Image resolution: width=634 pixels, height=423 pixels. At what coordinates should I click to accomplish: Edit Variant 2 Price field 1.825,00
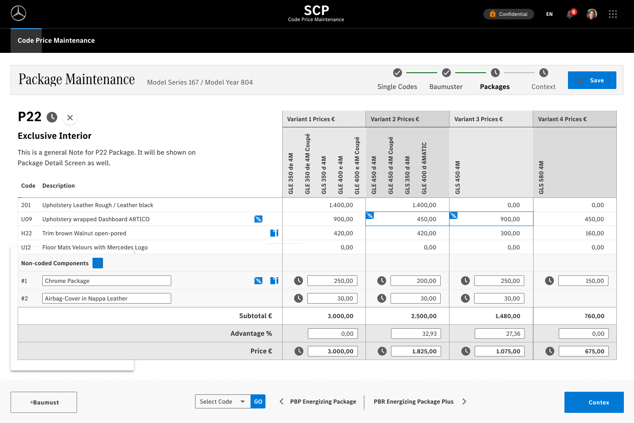(416, 351)
